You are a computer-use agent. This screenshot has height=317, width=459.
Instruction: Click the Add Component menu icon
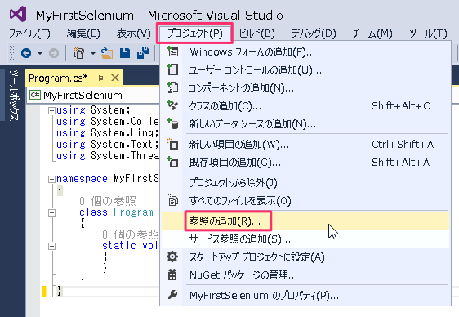click(x=172, y=87)
